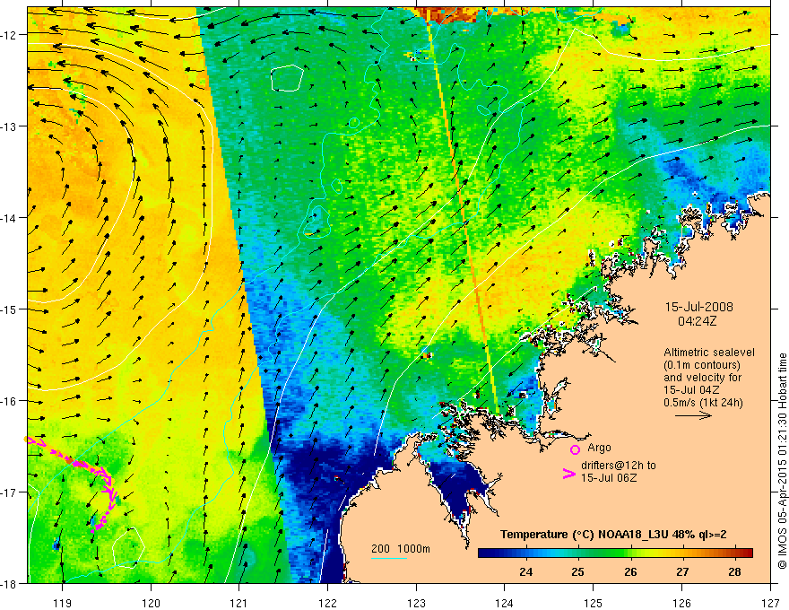Click the '15-Jul-2008' date label
789x610 pixels.
(x=699, y=307)
